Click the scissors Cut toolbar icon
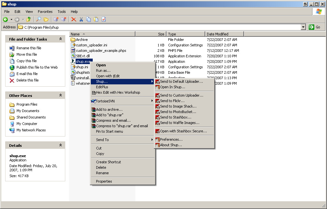The width and height of the screenshot is (327, 209). 81,19
